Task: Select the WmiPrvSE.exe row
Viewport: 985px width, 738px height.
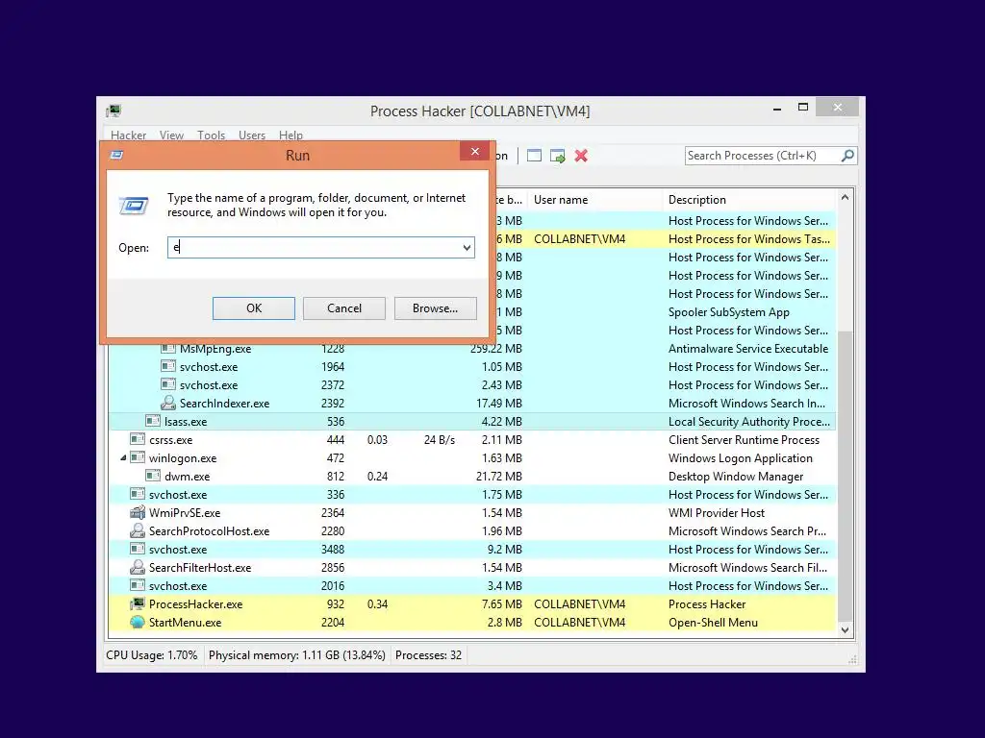Action: pyautogui.click(x=471, y=513)
